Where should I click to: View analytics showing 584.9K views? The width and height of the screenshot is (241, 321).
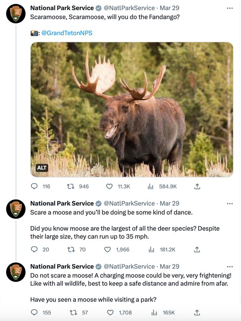151,186
